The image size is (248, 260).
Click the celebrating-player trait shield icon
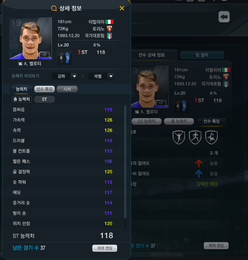click(x=179, y=137)
